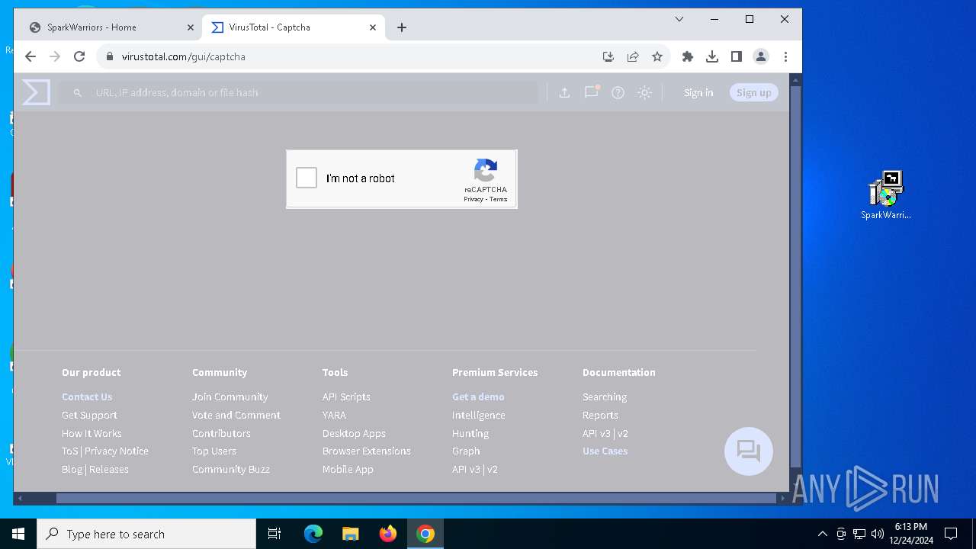Select the SparkWarri... desktop icon
976x549 pixels.
[x=886, y=195]
